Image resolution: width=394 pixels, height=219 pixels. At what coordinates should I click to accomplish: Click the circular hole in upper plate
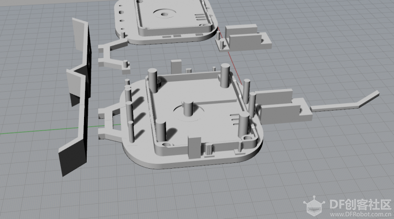coord(165,14)
